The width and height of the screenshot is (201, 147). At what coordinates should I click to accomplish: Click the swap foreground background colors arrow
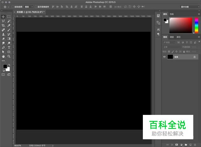click(x=9, y=65)
